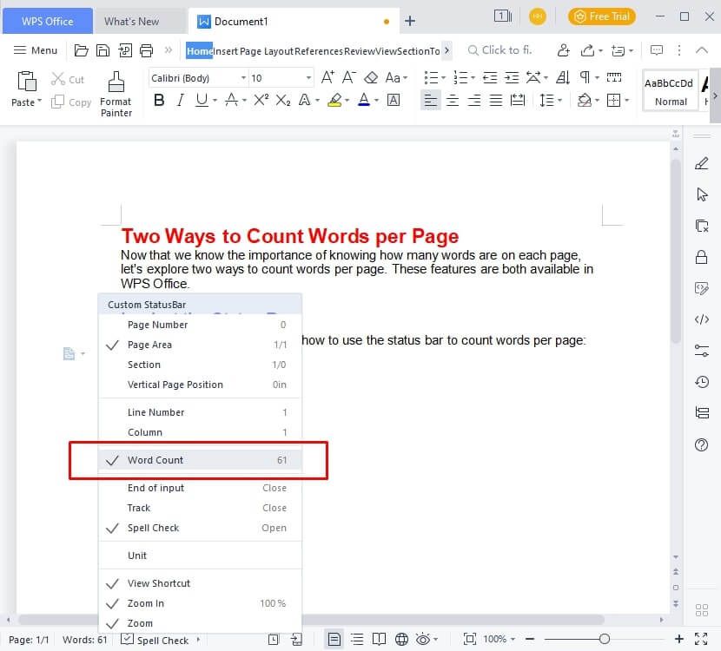Select the Format Painter tool

tap(116, 93)
